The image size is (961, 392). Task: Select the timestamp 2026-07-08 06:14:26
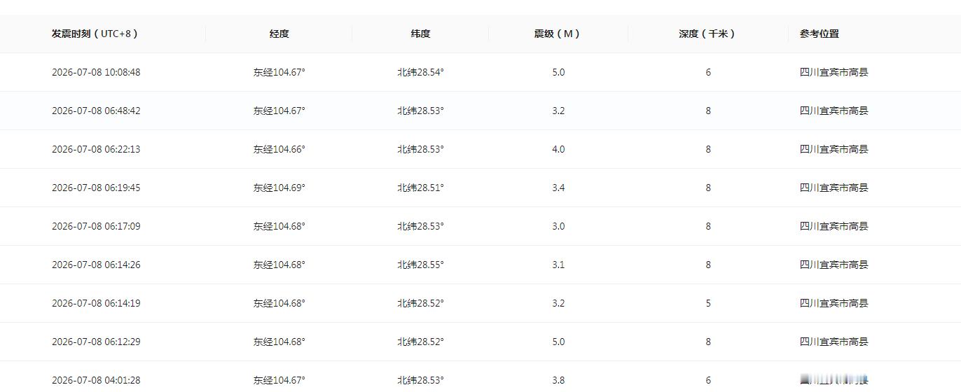click(96, 265)
